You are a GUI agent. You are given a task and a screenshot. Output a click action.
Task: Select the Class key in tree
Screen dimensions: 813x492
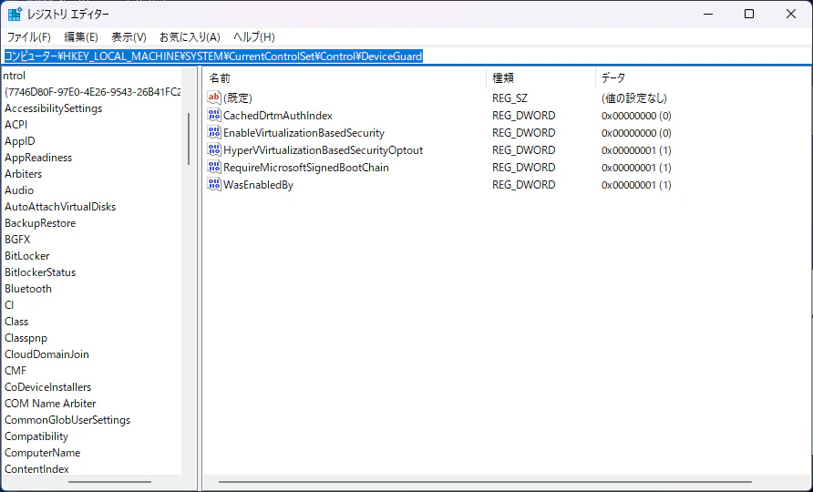[x=16, y=322]
